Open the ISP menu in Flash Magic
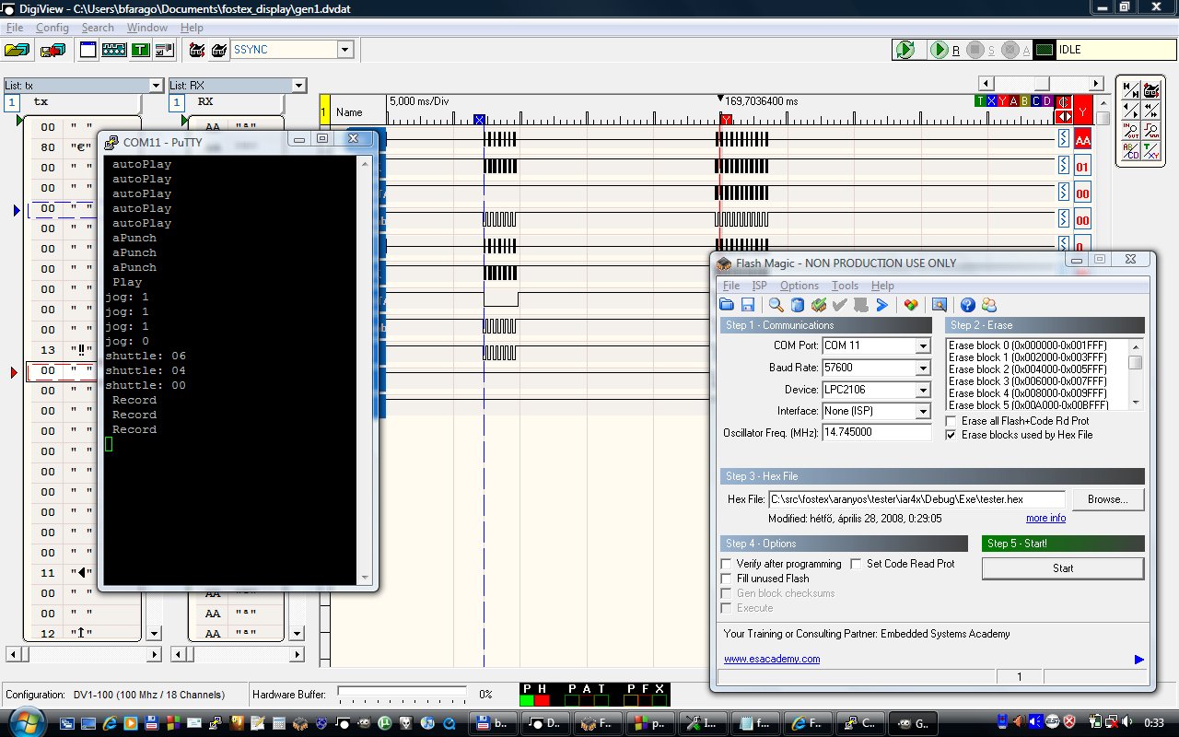The image size is (1179, 737). click(x=759, y=286)
